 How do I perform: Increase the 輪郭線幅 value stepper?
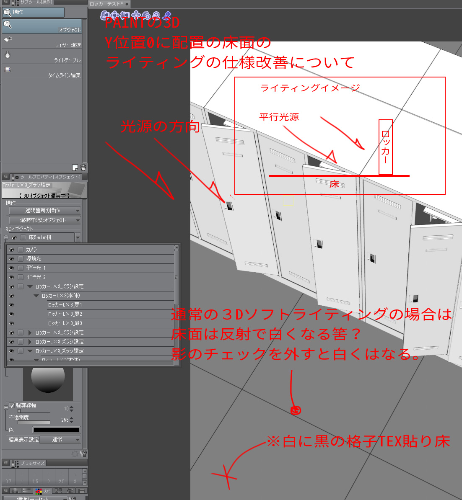point(72,407)
